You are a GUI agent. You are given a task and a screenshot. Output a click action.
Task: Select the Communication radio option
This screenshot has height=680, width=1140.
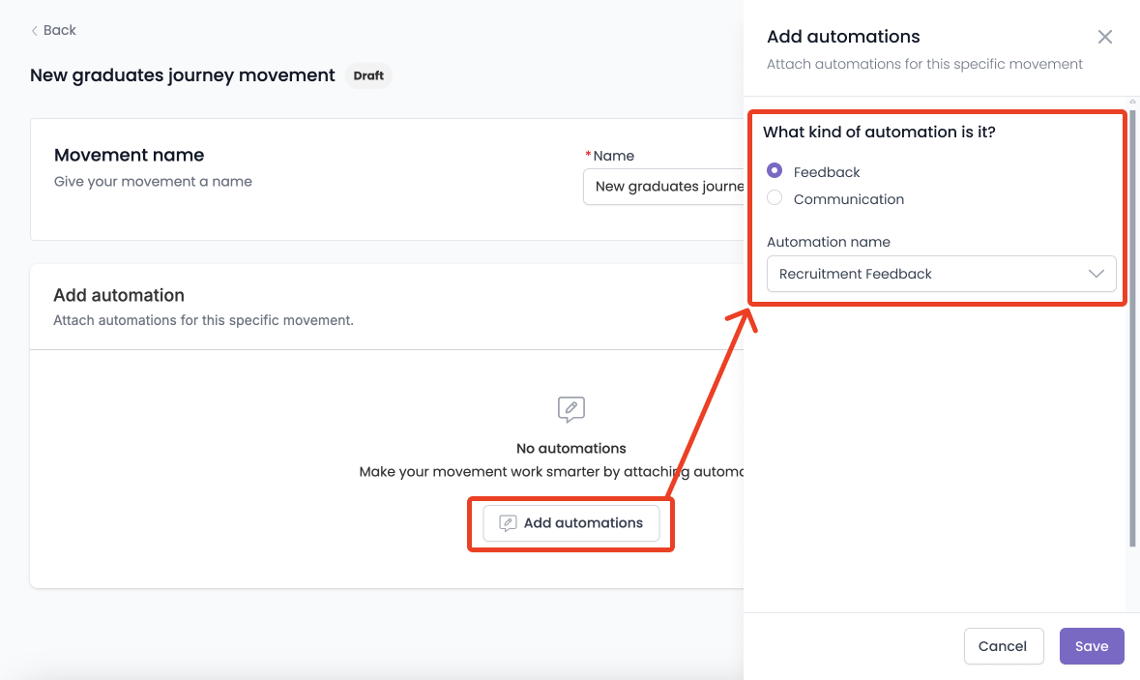(x=775, y=198)
